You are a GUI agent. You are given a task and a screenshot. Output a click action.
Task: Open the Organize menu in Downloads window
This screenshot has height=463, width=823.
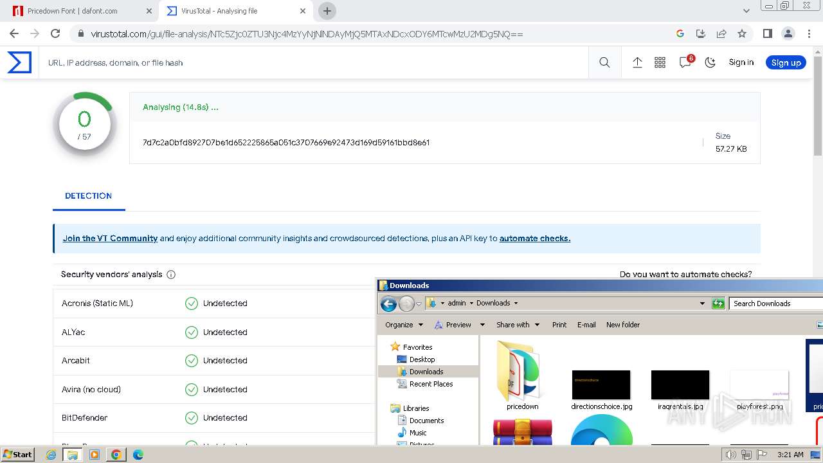point(404,325)
